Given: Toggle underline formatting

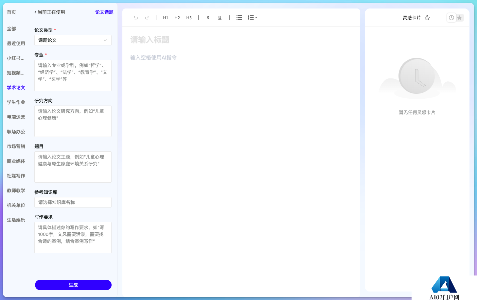Looking at the screenshot, I should click(x=220, y=18).
